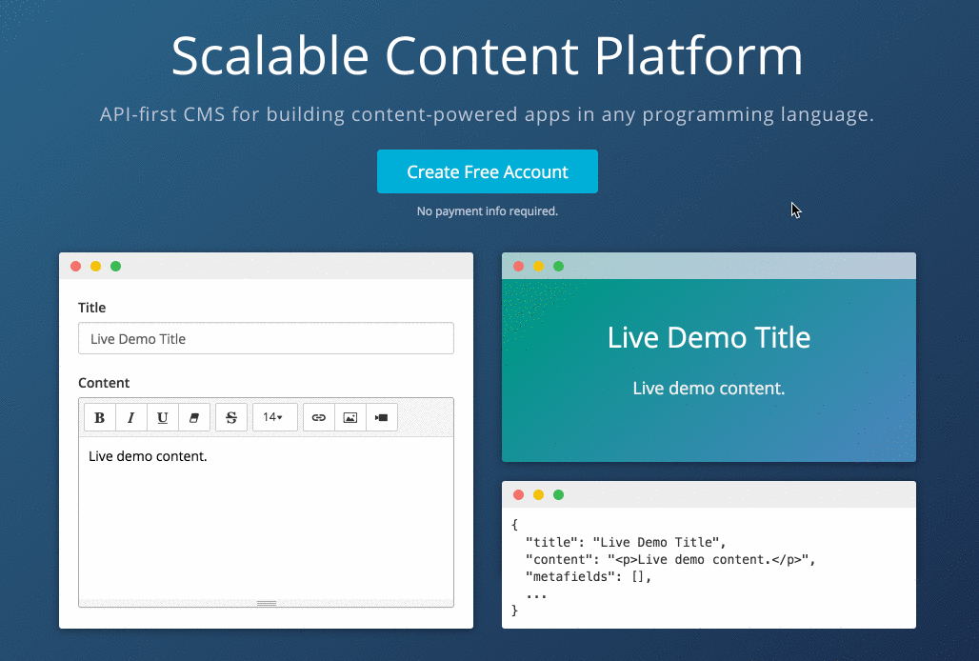Click the green traffic light on the editor window

tap(115, 266)
